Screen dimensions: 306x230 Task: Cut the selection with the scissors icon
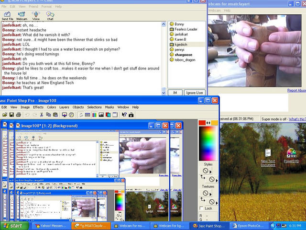[x=42, y=115]
